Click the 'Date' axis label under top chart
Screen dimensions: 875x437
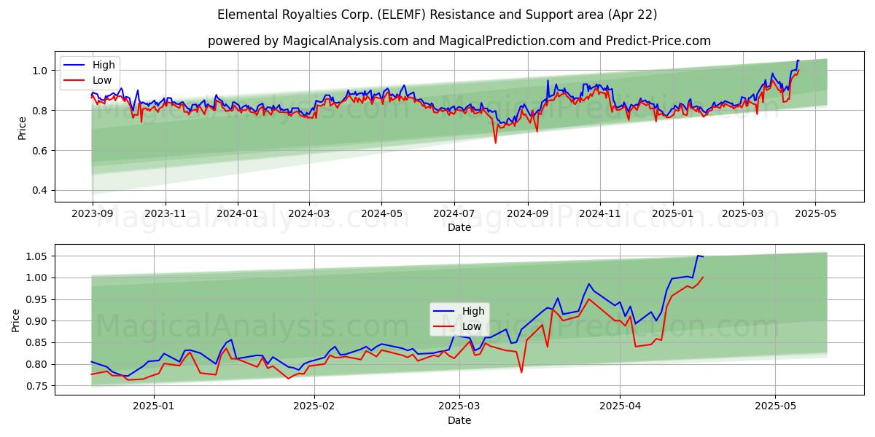(x=459, y=227)
